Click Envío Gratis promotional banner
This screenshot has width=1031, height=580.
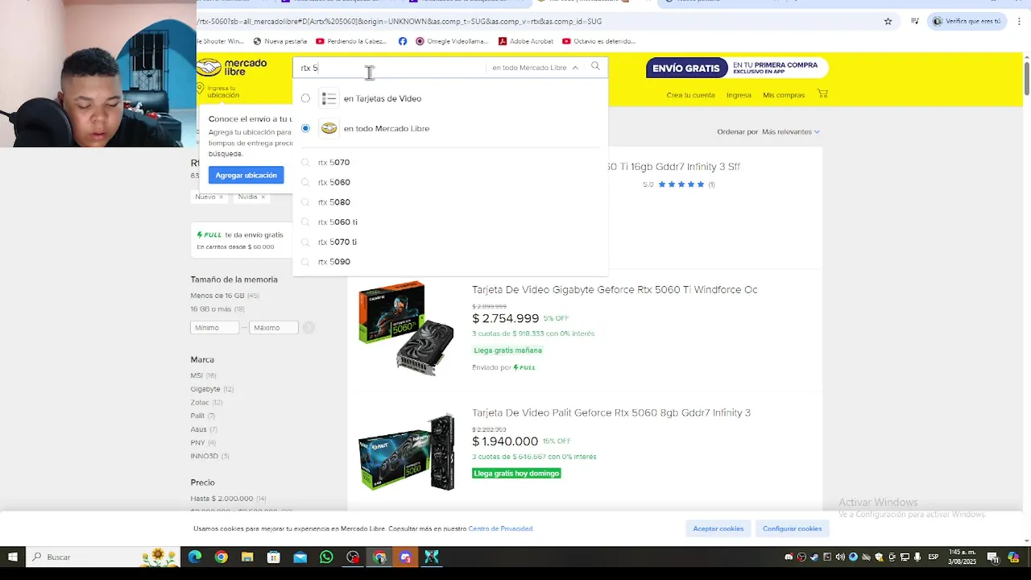[737, 68]
